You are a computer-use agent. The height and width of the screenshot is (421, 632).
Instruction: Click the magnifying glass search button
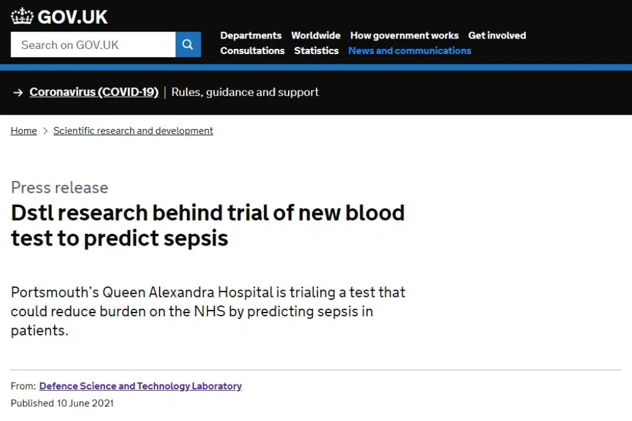tap(188, 44)
